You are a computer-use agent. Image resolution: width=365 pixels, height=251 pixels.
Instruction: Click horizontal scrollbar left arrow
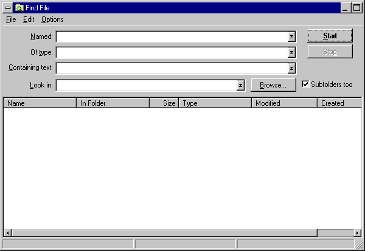pyautogui.click(x=8, y=233)
